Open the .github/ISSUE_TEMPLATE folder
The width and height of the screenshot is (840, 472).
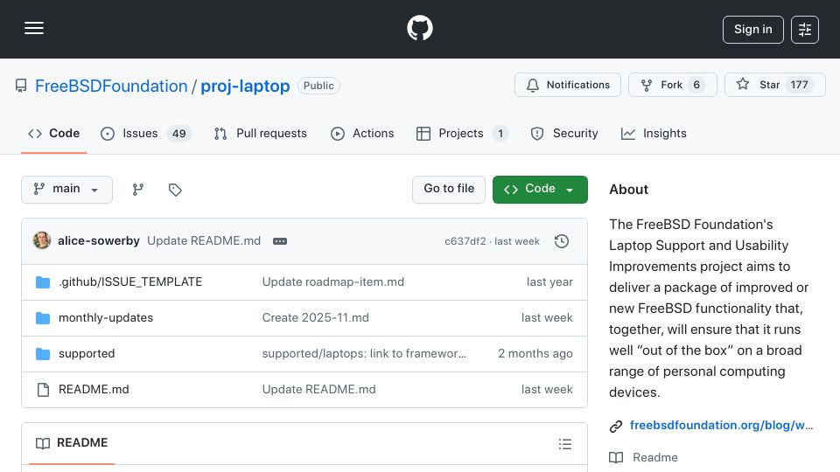130,282
